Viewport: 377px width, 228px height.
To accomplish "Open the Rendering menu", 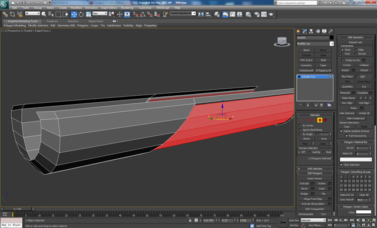I will pyautogui.click(x=127, y=8).
